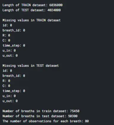This screenshot has width=114, height=125.
Task: Click the 'Missing values in TEST dataset' heading
Action: click(30, 66)
